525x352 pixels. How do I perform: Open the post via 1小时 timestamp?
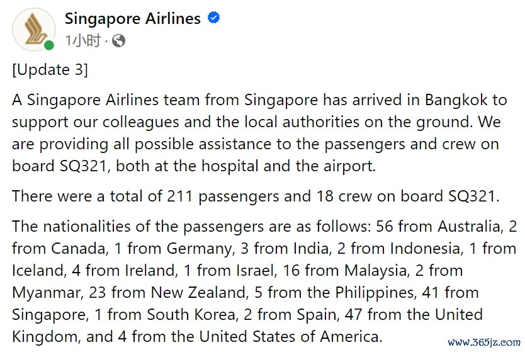(x=82, y=40)
